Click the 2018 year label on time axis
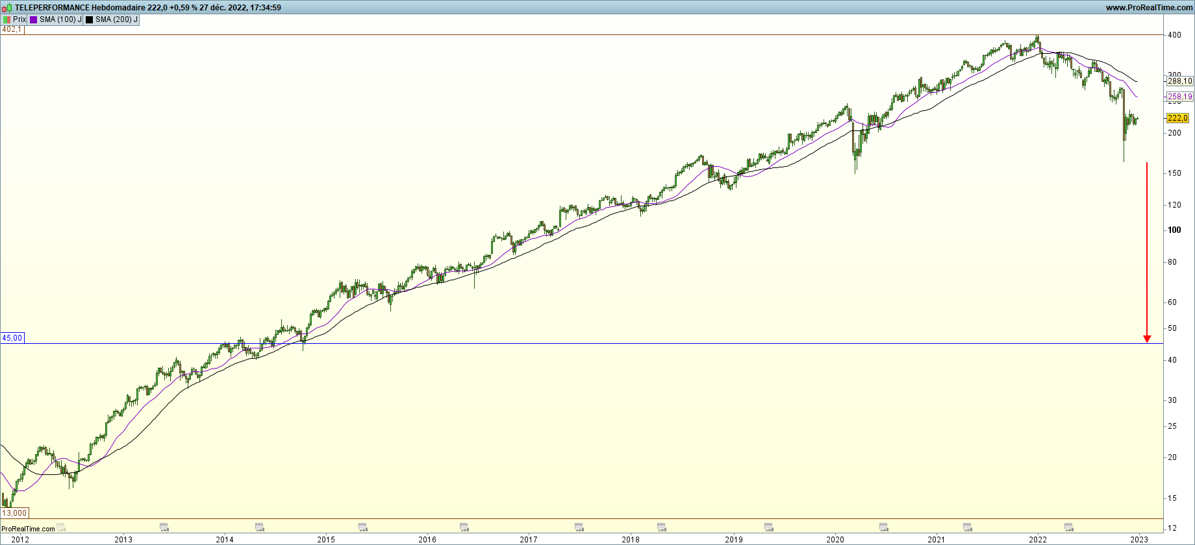The height and width of the screenshot is (545, 1195). pos(631,539)
